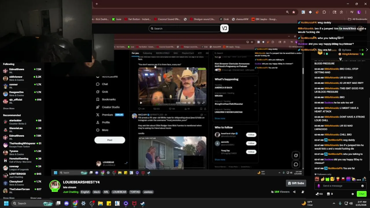This screenshot has height=208, width=370.
Task: Click the Creator Studio icon in X sidebar
Action: (98, 107)
